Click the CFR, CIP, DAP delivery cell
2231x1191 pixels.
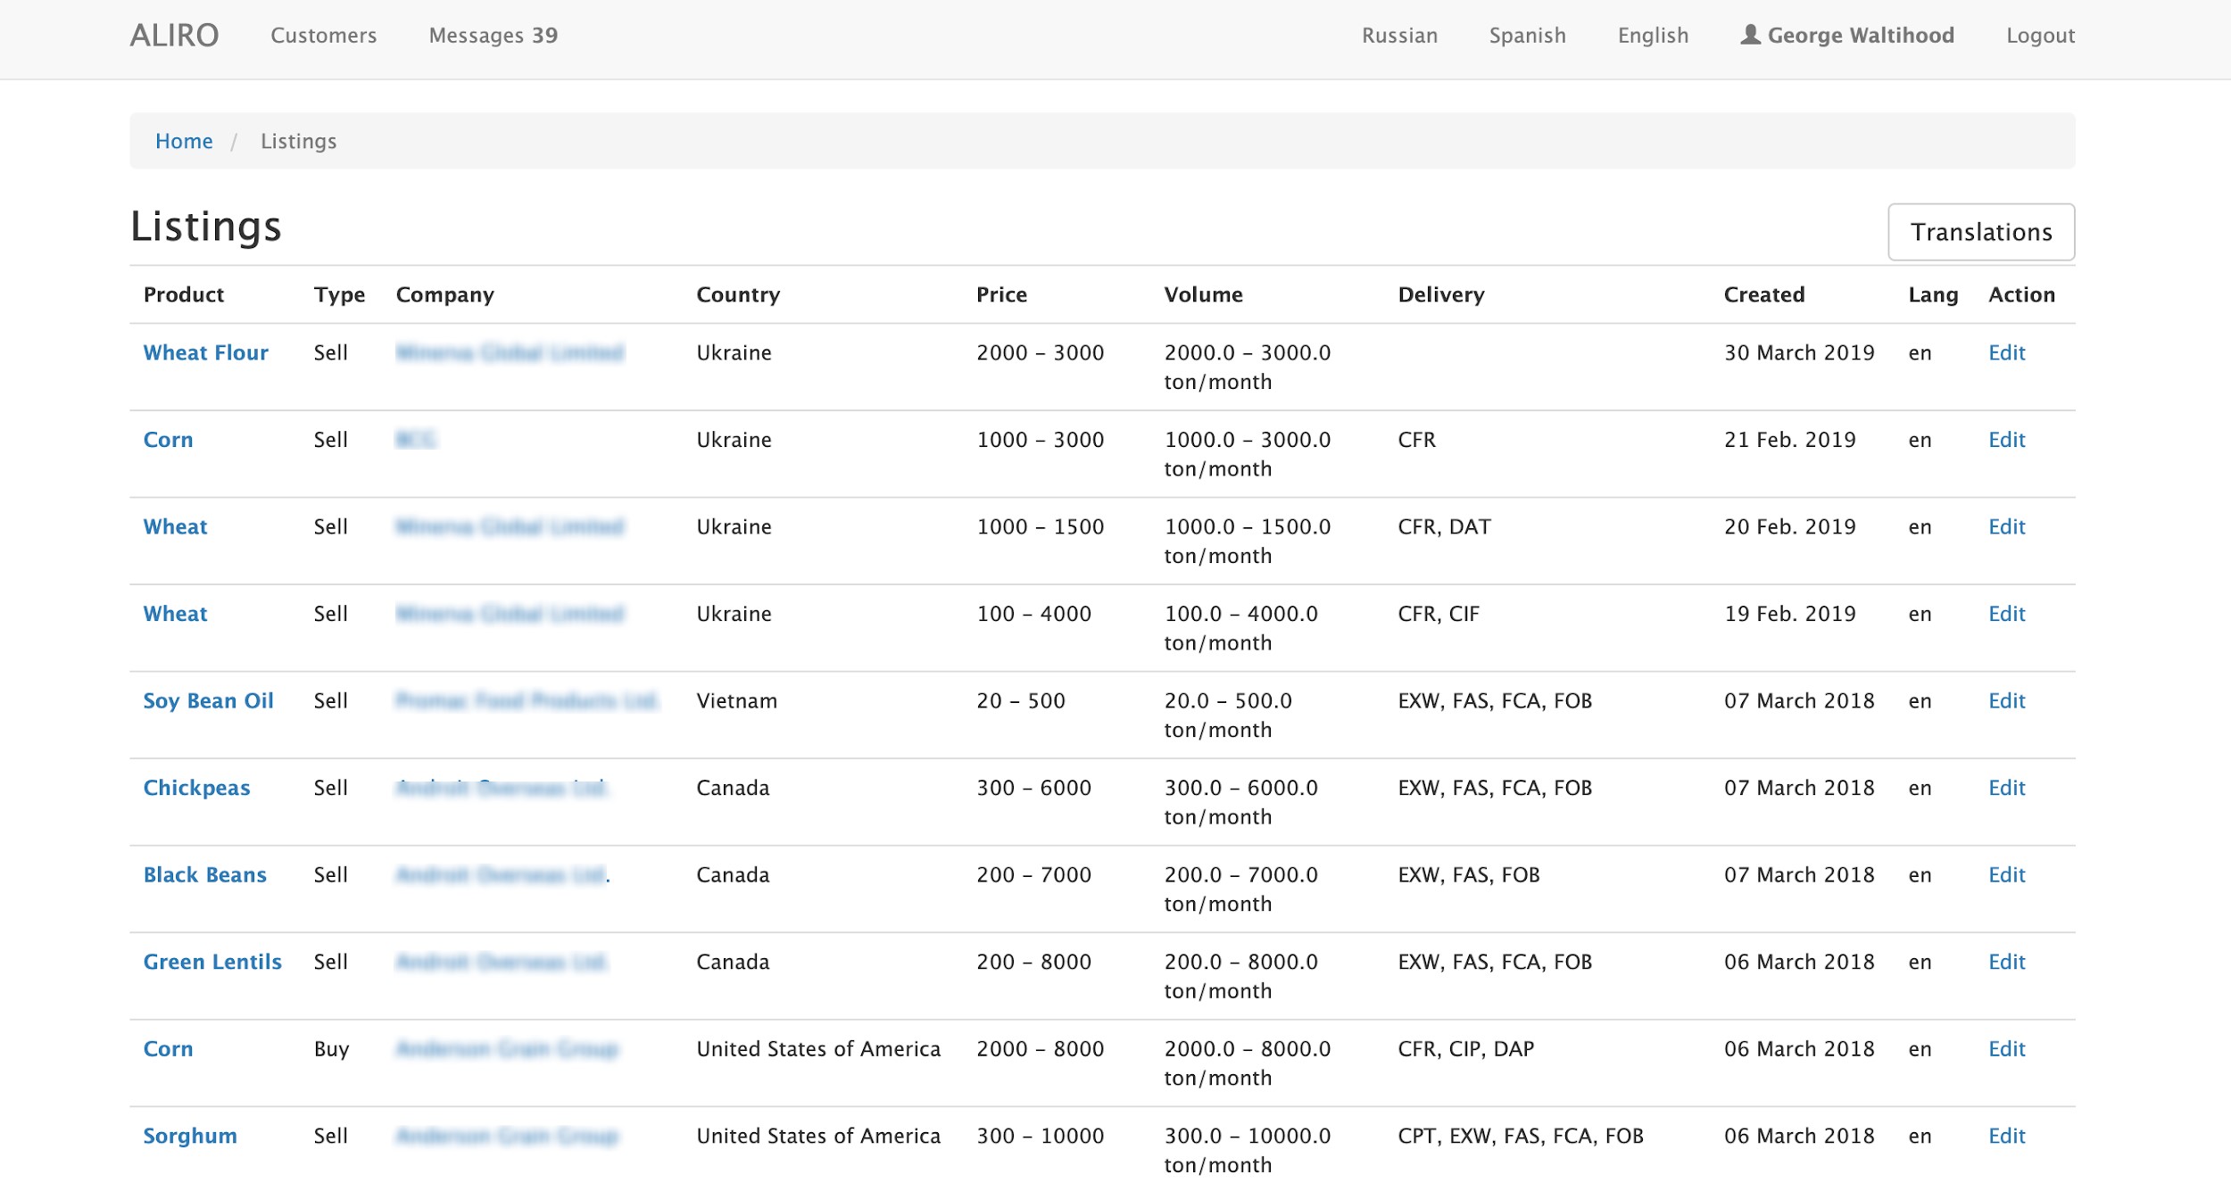coord(1466,1049)
